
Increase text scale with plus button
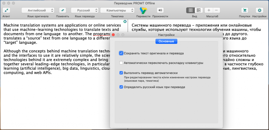pos(209,10)
